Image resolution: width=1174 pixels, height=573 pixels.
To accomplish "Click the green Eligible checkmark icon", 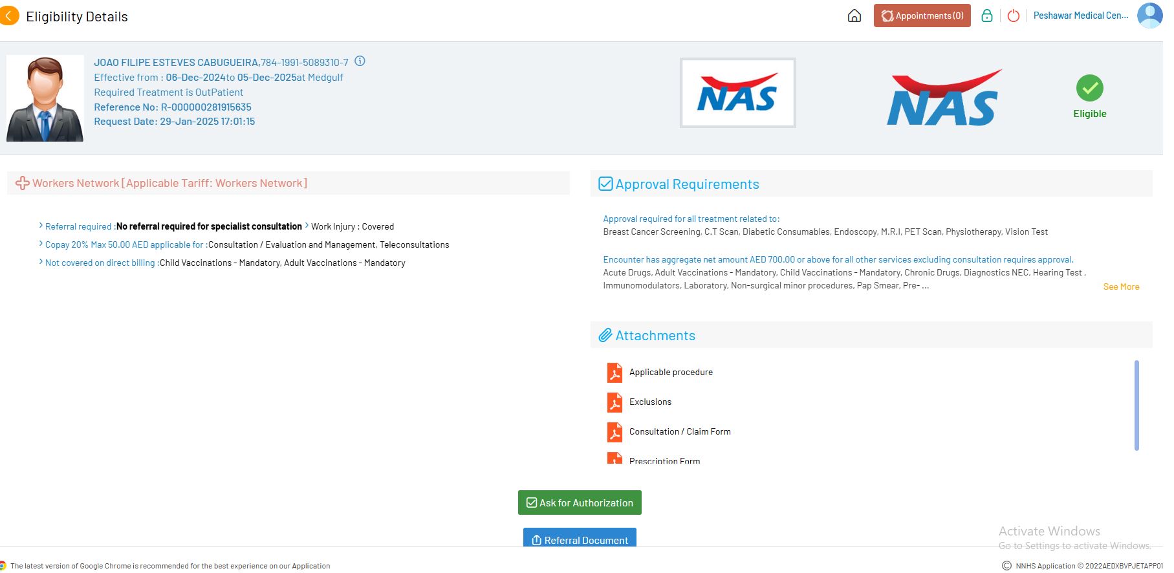I will 1090,88.
